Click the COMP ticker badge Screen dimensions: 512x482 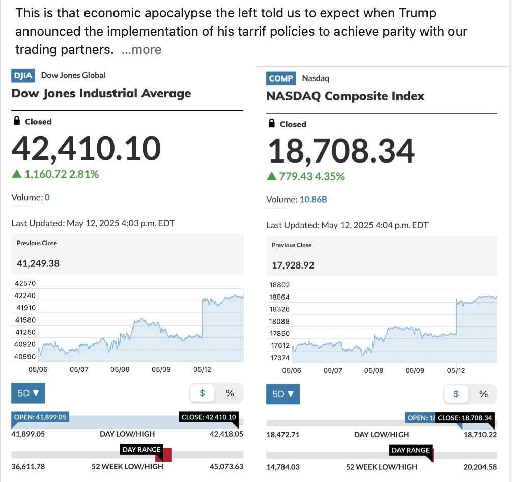tap(281, 78)
